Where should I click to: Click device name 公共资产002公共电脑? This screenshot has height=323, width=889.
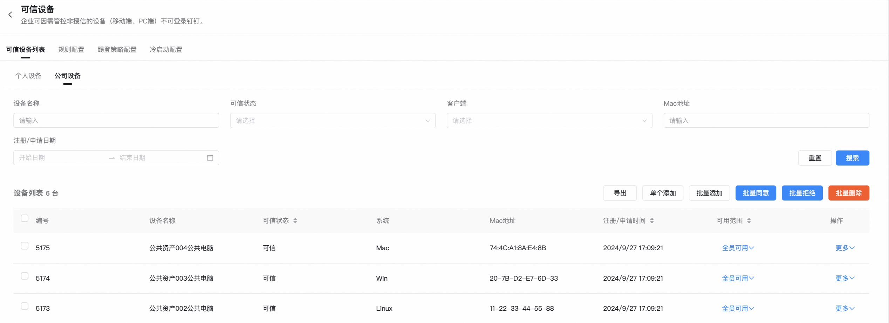pos(181,308)
